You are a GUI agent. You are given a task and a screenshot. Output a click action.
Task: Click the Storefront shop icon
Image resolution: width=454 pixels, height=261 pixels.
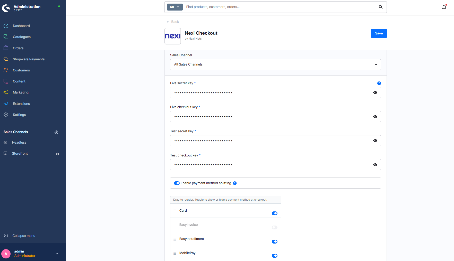pyautogui.click(x=5, y=153)
